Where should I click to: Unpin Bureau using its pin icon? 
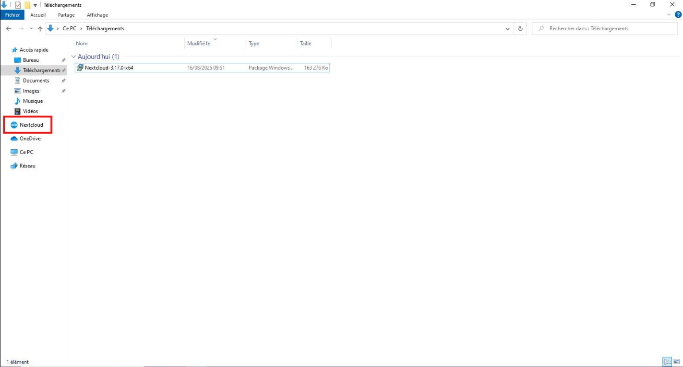(63, 60)
